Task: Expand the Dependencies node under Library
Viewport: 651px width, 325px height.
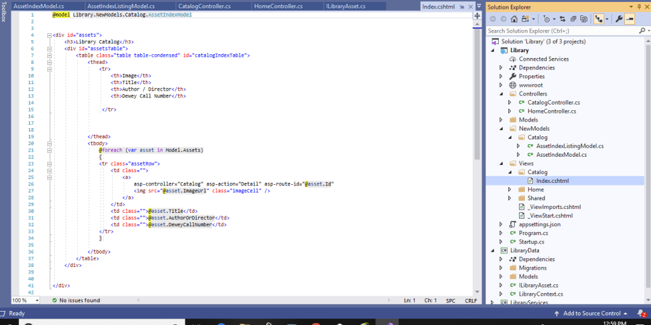Action: point(501,68)
